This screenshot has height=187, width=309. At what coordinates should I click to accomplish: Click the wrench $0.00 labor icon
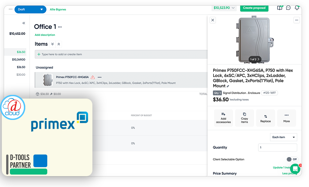tap(51, 94)
